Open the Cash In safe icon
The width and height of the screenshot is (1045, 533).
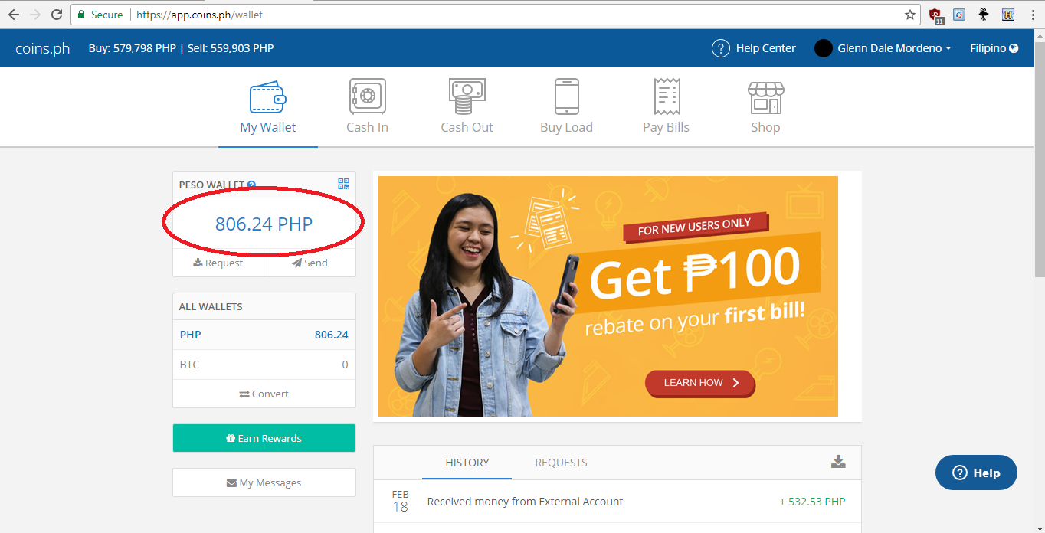(367, 96)
